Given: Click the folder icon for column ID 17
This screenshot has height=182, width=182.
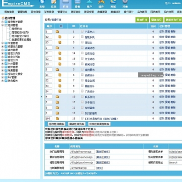Looking at the screenshot, I should click(57, 102).
